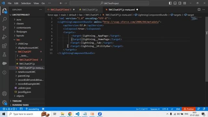The image size is (208, 117).
Task: Toggle the primary sidebar layout icon
Action: coord(170,3)
